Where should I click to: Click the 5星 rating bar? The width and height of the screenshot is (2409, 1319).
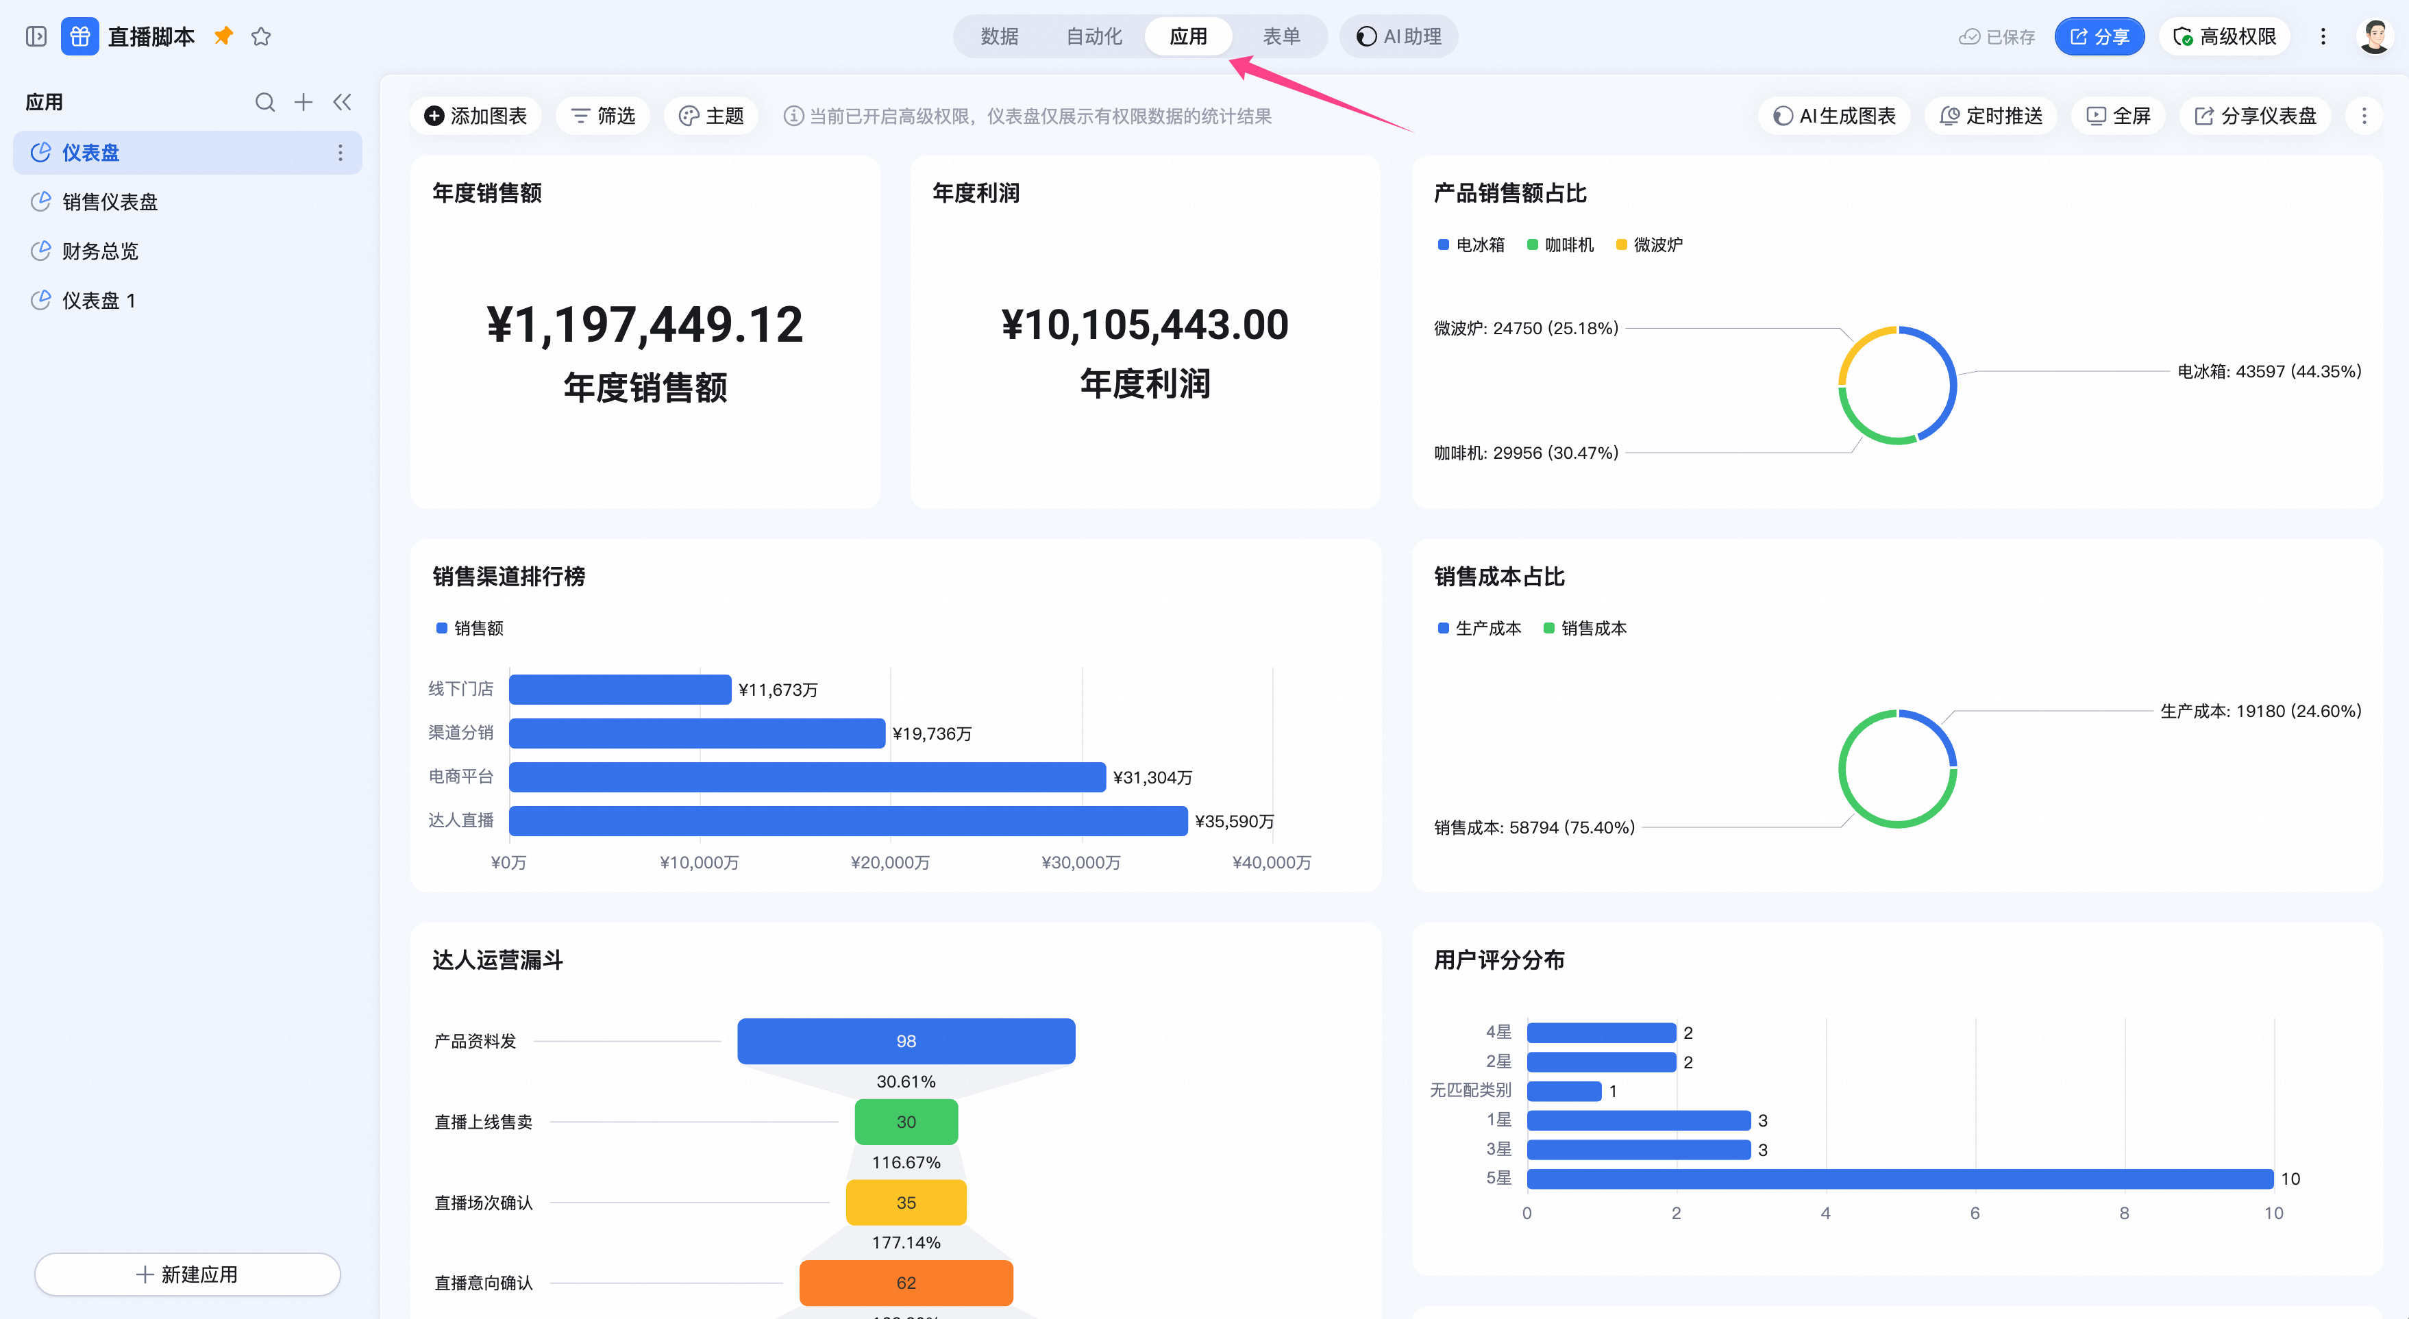click(1900, 1179)
